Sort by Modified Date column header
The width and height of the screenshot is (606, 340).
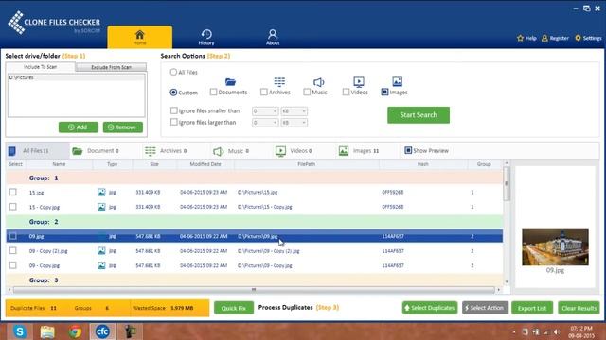(205, 164)
